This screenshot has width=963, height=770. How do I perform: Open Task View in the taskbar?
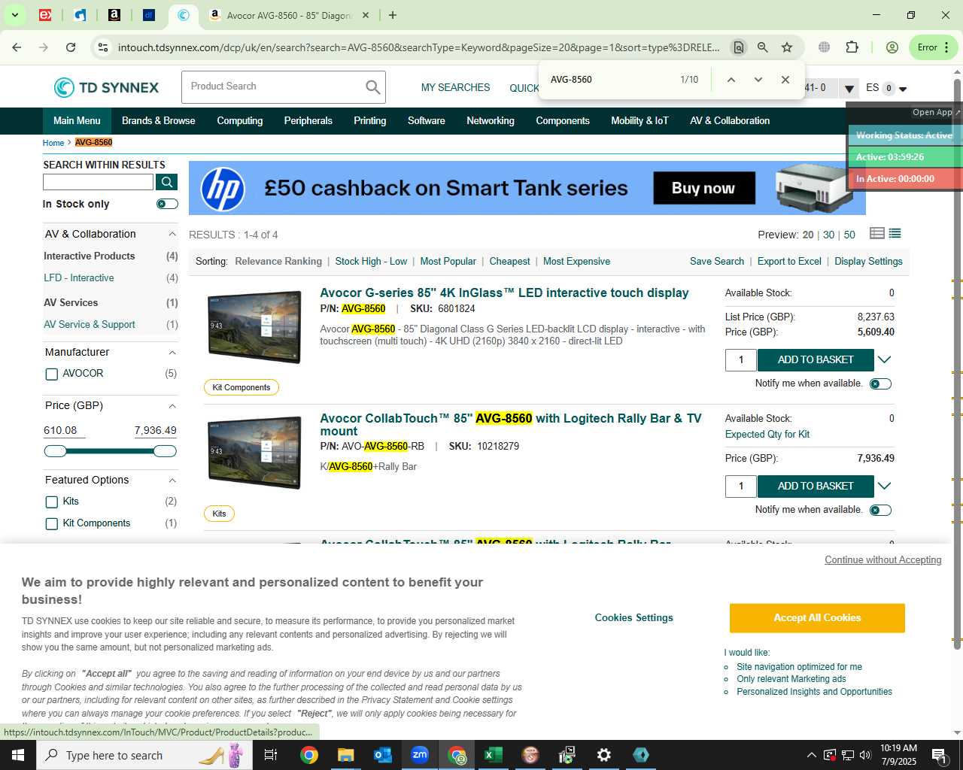pyautogui.click(x=271, y=755)
